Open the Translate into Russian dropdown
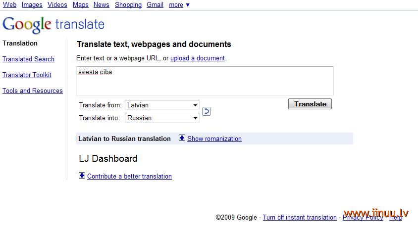This screenshot has height=229, width=418. point(162,118)
